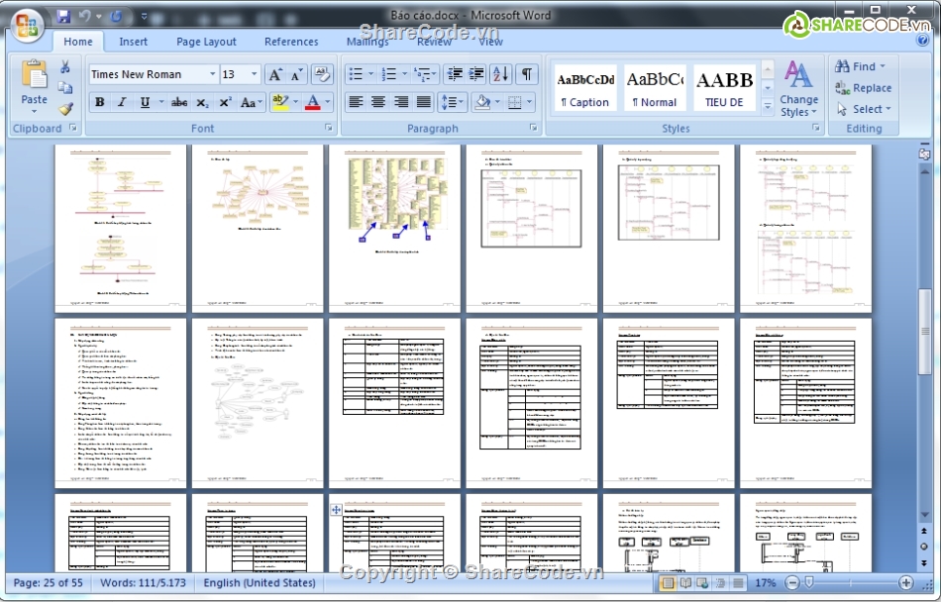Viewport: 941px width, 602px height.
Task: Toggle bulleted list
Action: coord(356,74)
